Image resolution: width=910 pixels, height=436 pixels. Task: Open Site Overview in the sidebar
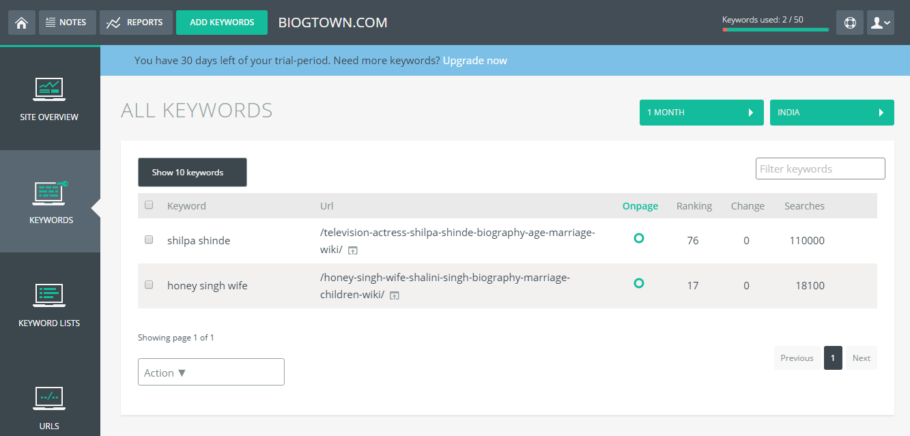tap(50, 99)
